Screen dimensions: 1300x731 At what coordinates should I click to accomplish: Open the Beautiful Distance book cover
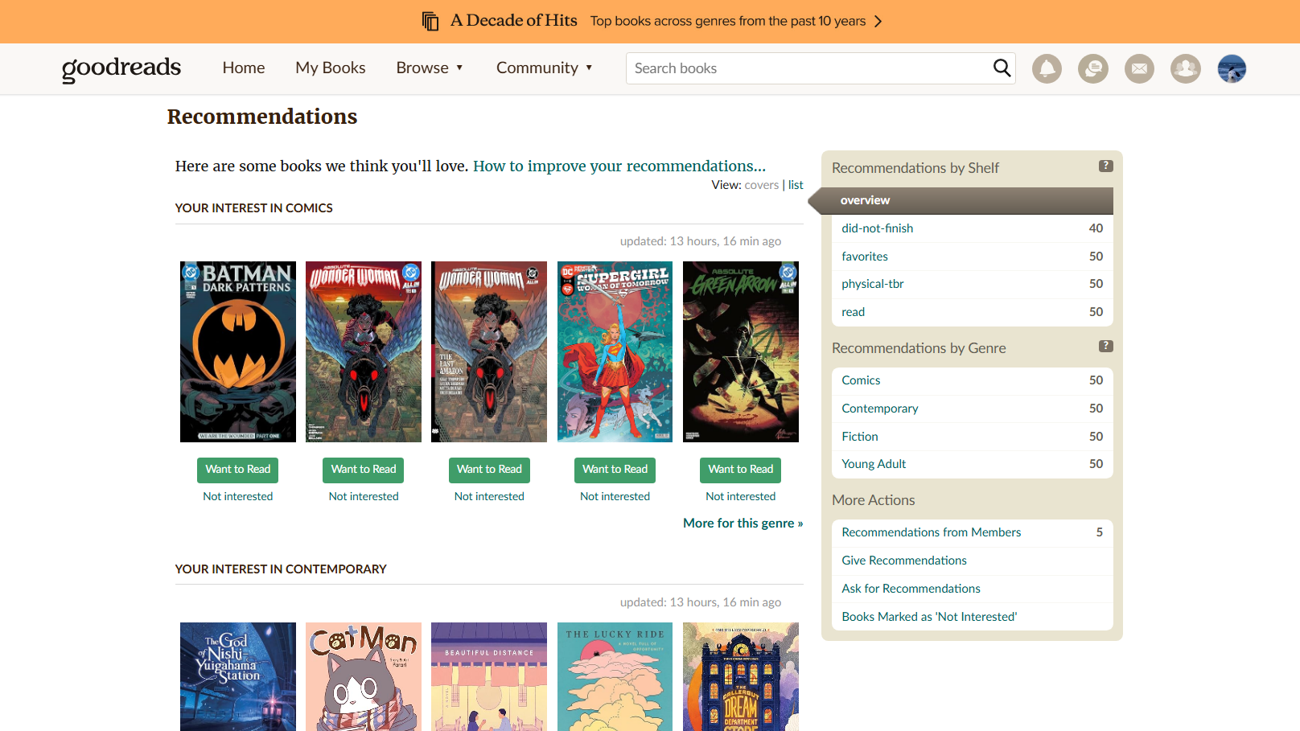(x=489, y=676)
